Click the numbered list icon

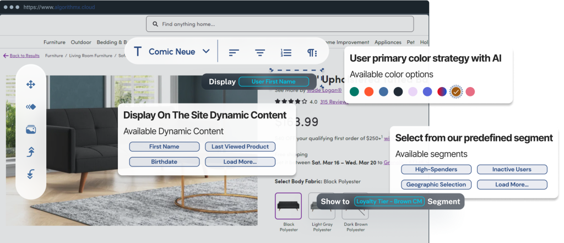click(286, 52)
